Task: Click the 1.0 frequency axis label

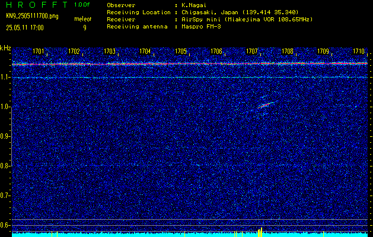Action: [5, 107]
